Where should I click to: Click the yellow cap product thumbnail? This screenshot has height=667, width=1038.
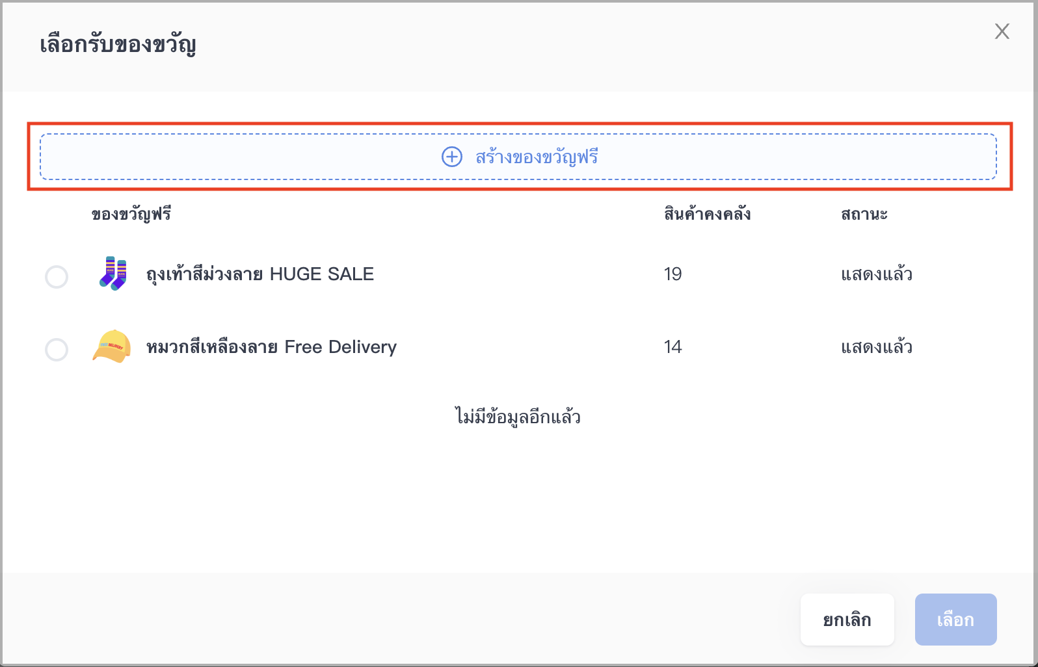(112, 347)
